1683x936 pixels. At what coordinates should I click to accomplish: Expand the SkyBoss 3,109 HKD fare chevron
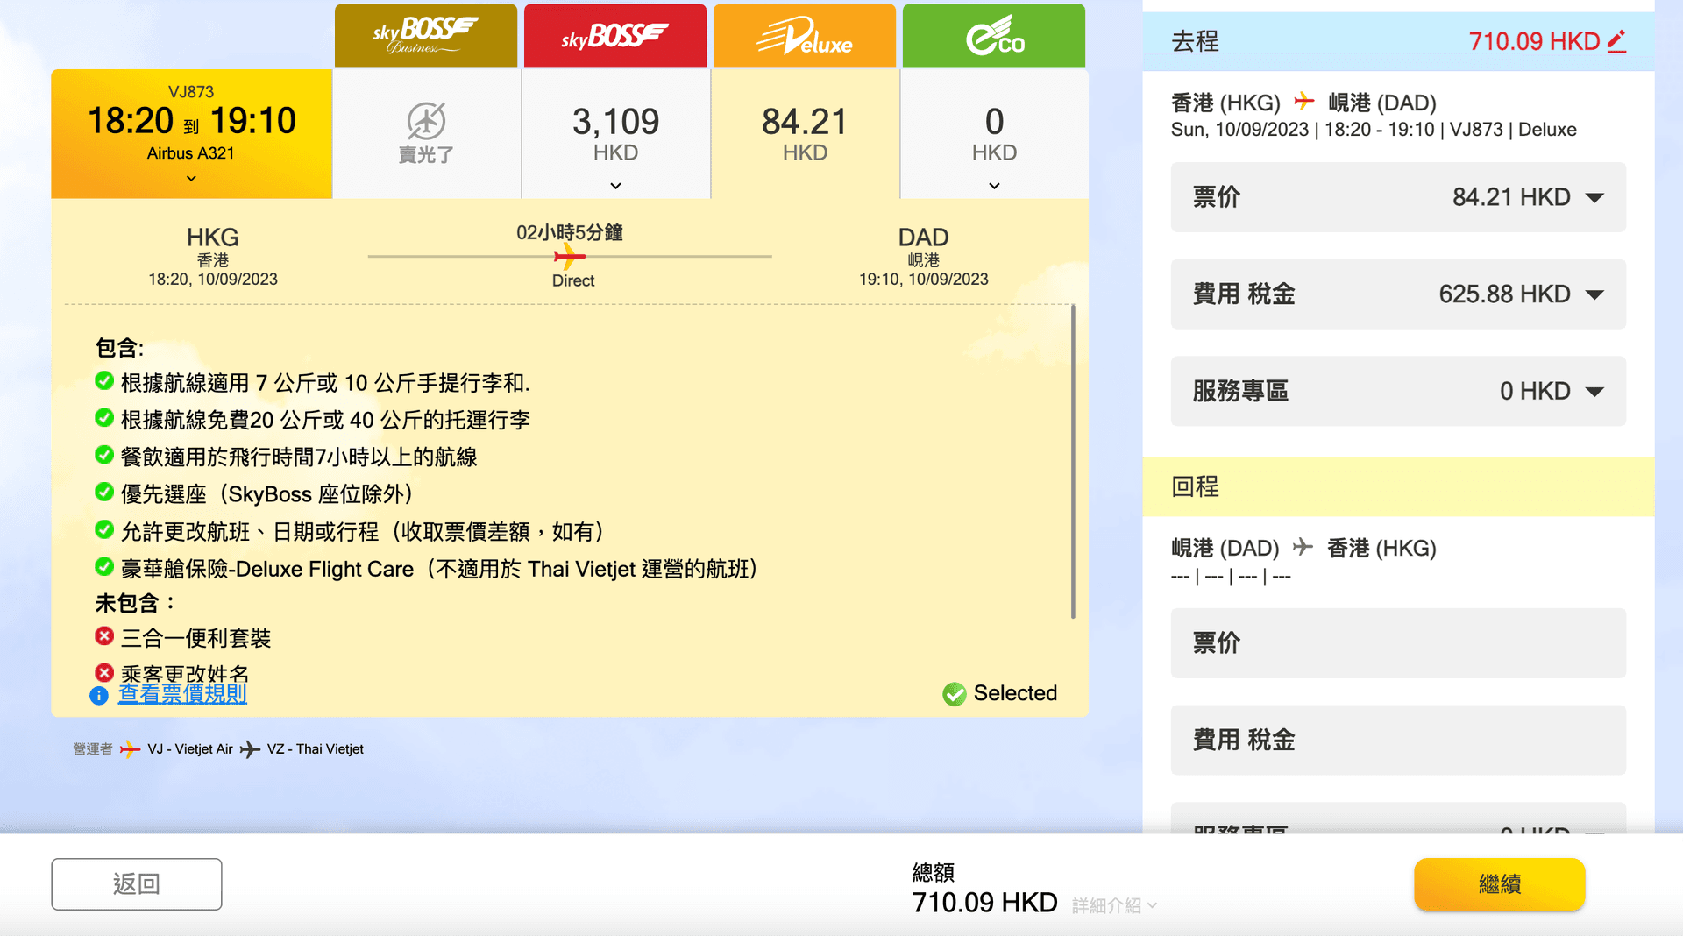click(x=615, y=186)
